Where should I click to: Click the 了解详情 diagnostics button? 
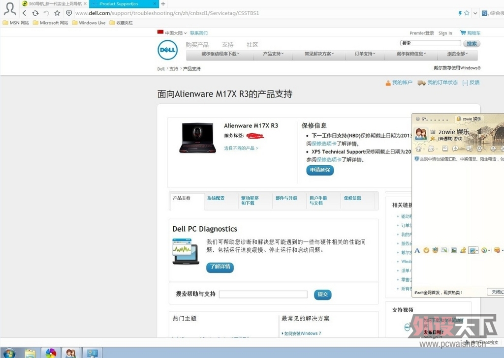pos(220,267)
